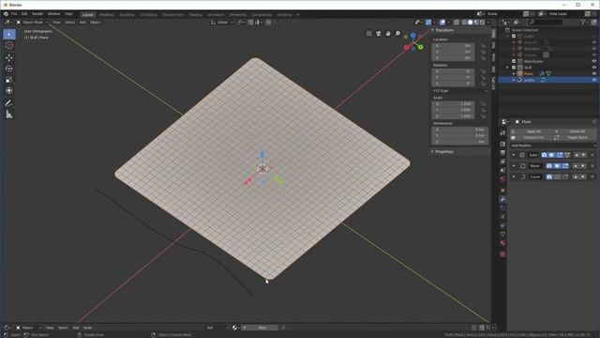Click the Location Z value field

(x=454, y=58)
